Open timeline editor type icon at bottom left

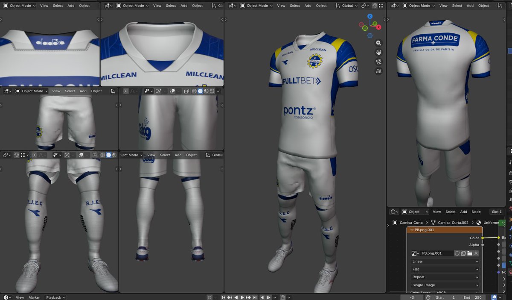click(x=7, y=297)
